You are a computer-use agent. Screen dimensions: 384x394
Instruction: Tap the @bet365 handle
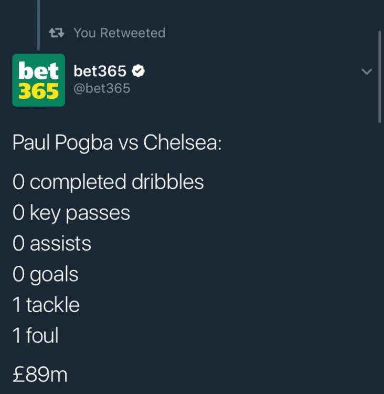coord(102,88)
